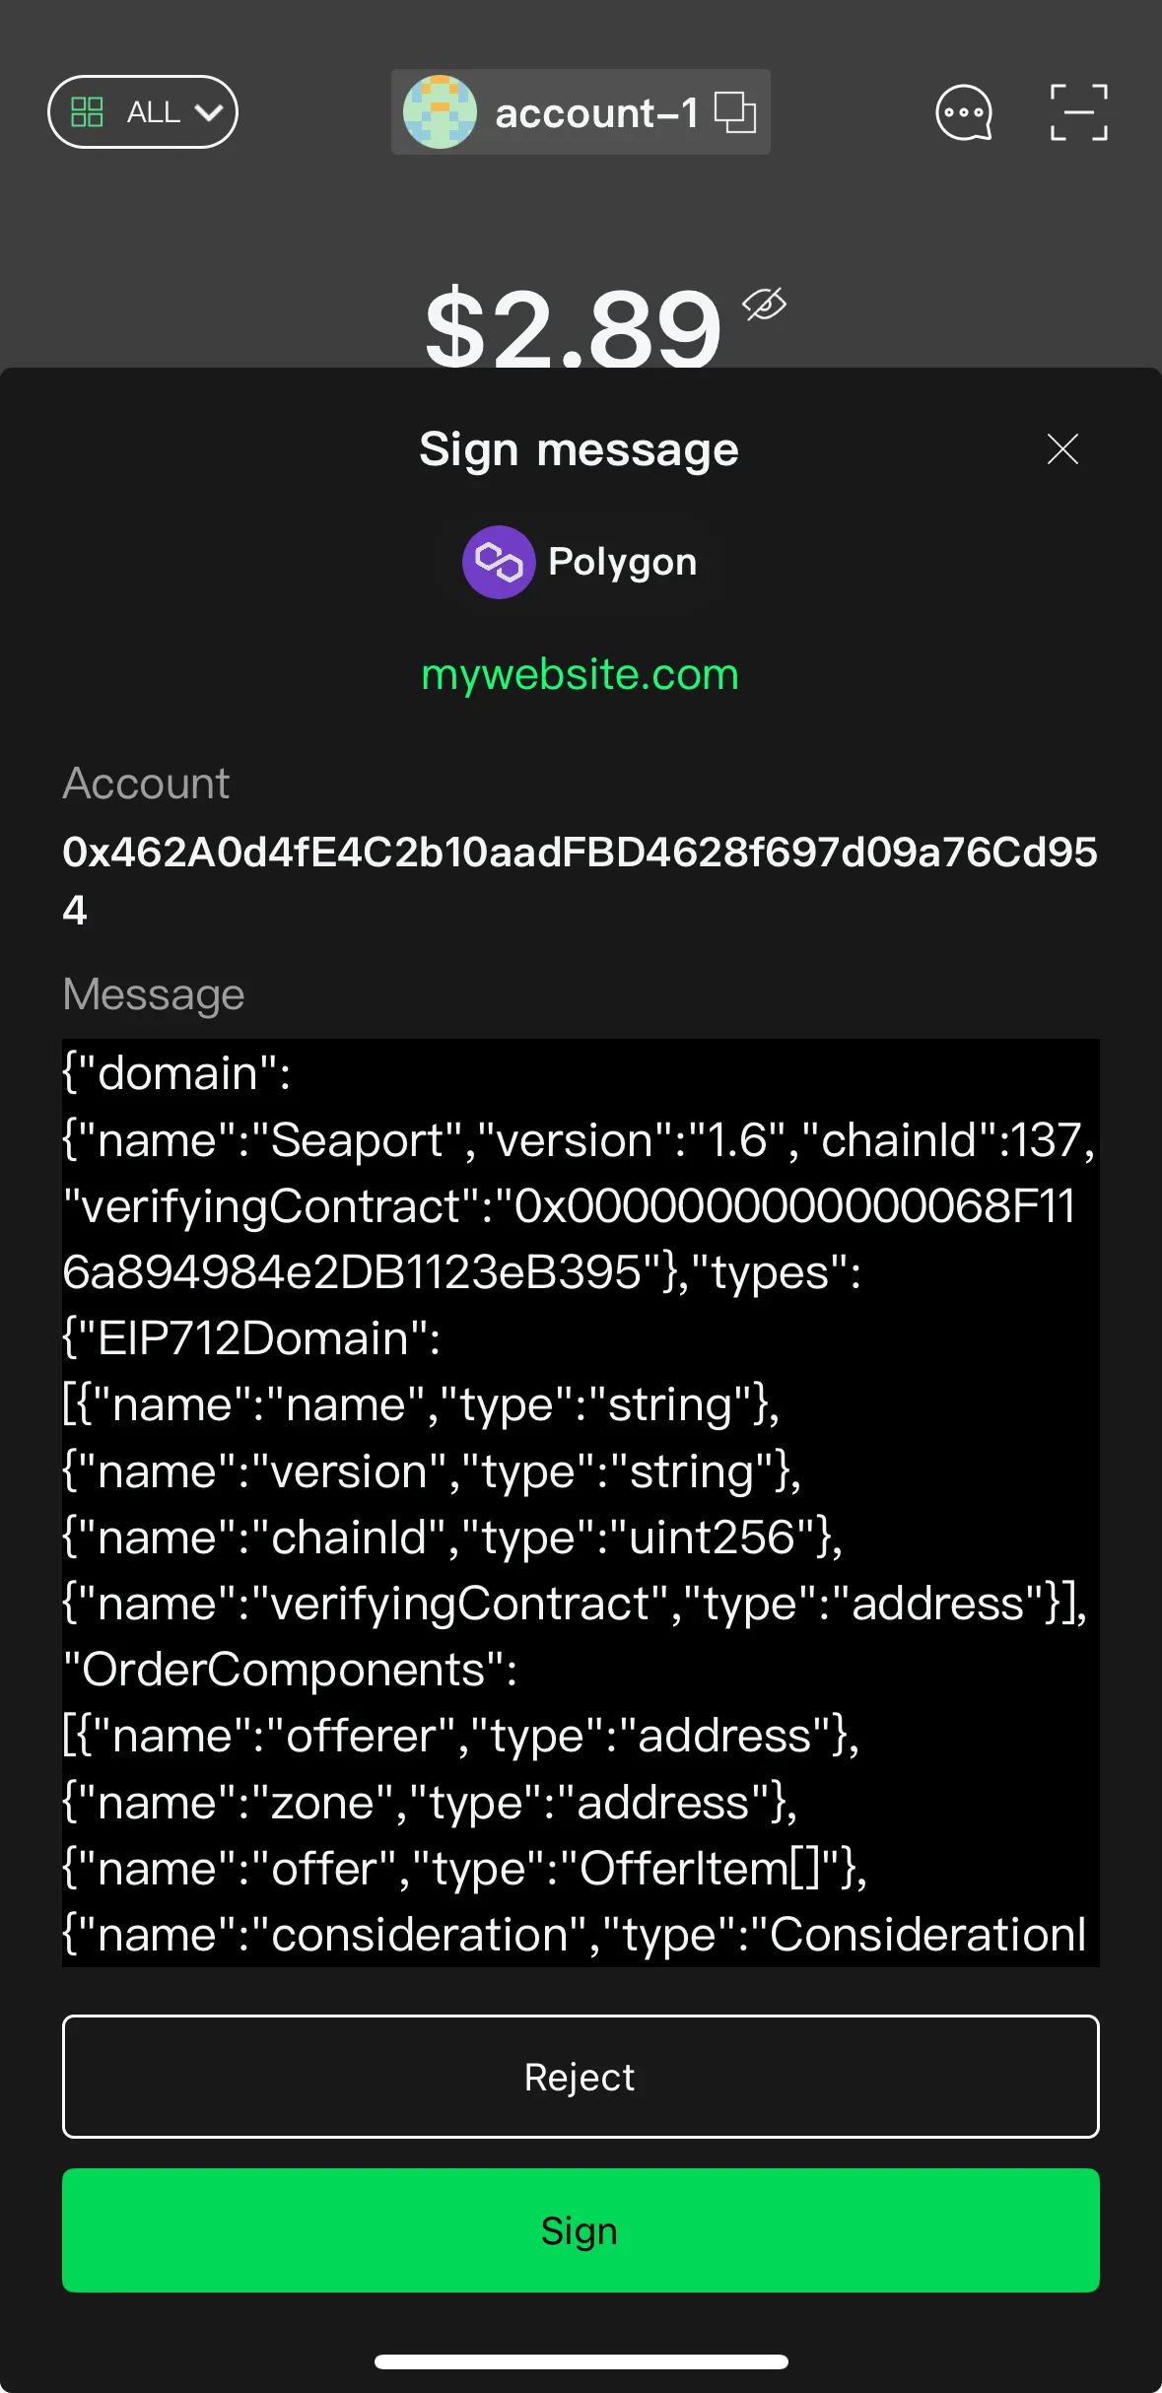Click the account-1 avatar
The width and height of the screenshot is (1162, 2393).
click(439, 111)
